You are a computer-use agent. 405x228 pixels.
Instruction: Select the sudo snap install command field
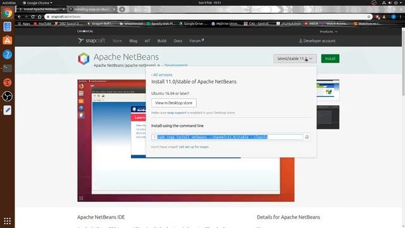click(x=227, y=137)
